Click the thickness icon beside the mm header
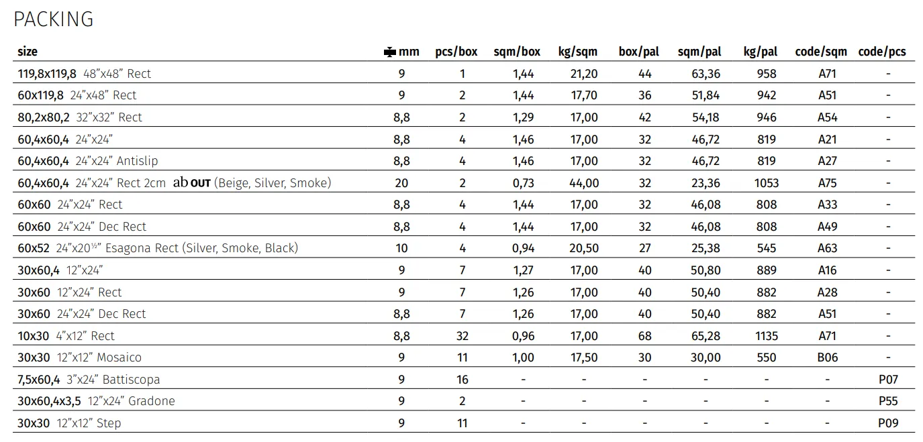The width and height of the screenshot is (923, 442). tap(389, 52)
